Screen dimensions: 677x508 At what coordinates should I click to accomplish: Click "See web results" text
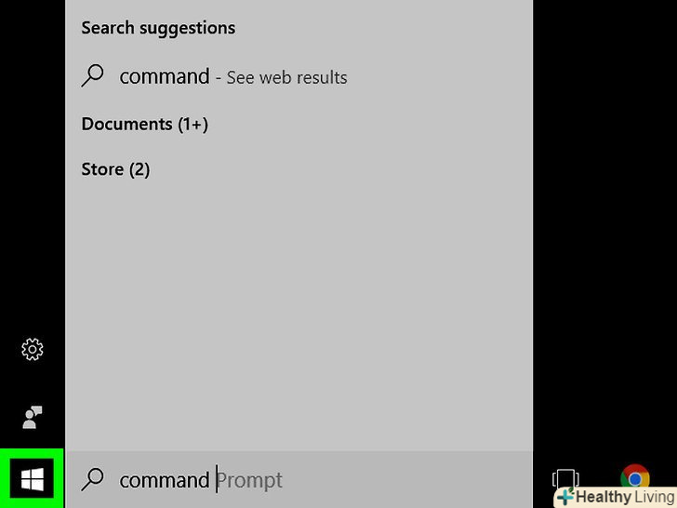click(286, 77)
